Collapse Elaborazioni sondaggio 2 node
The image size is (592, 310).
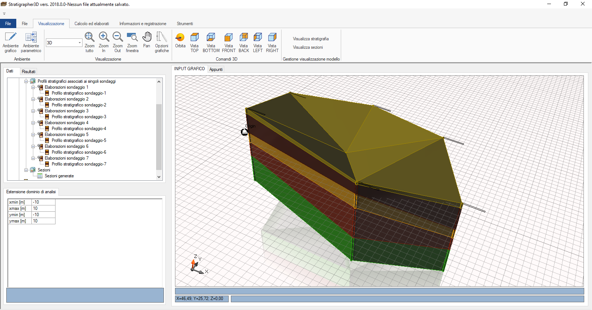33,99
